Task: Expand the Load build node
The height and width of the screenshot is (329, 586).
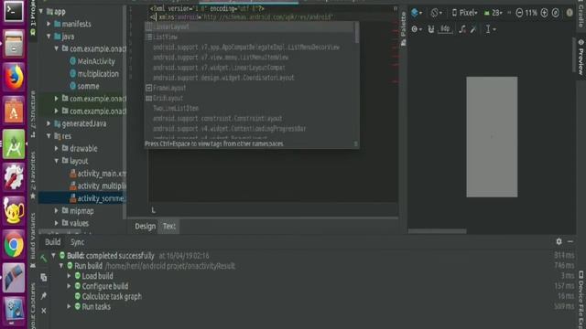Action: [x=69, y=276]
